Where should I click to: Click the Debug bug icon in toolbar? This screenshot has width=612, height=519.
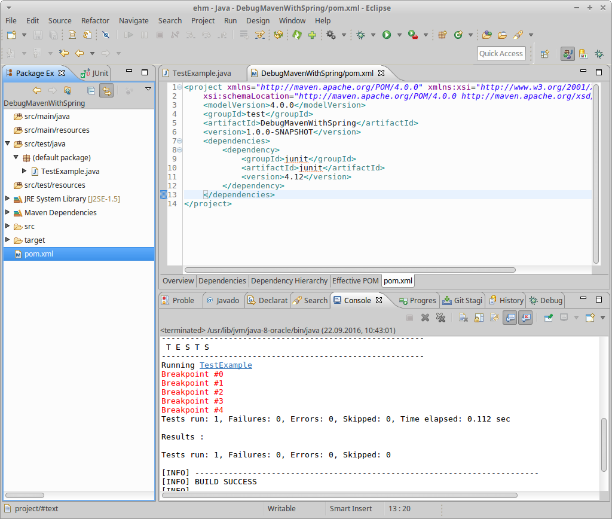pyautogui.click(x=361, y=35)
